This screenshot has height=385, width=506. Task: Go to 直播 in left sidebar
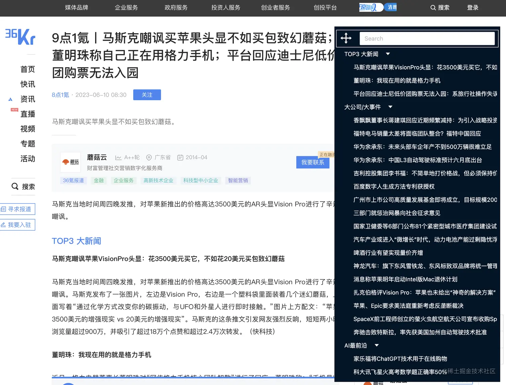tap(28, 114)
